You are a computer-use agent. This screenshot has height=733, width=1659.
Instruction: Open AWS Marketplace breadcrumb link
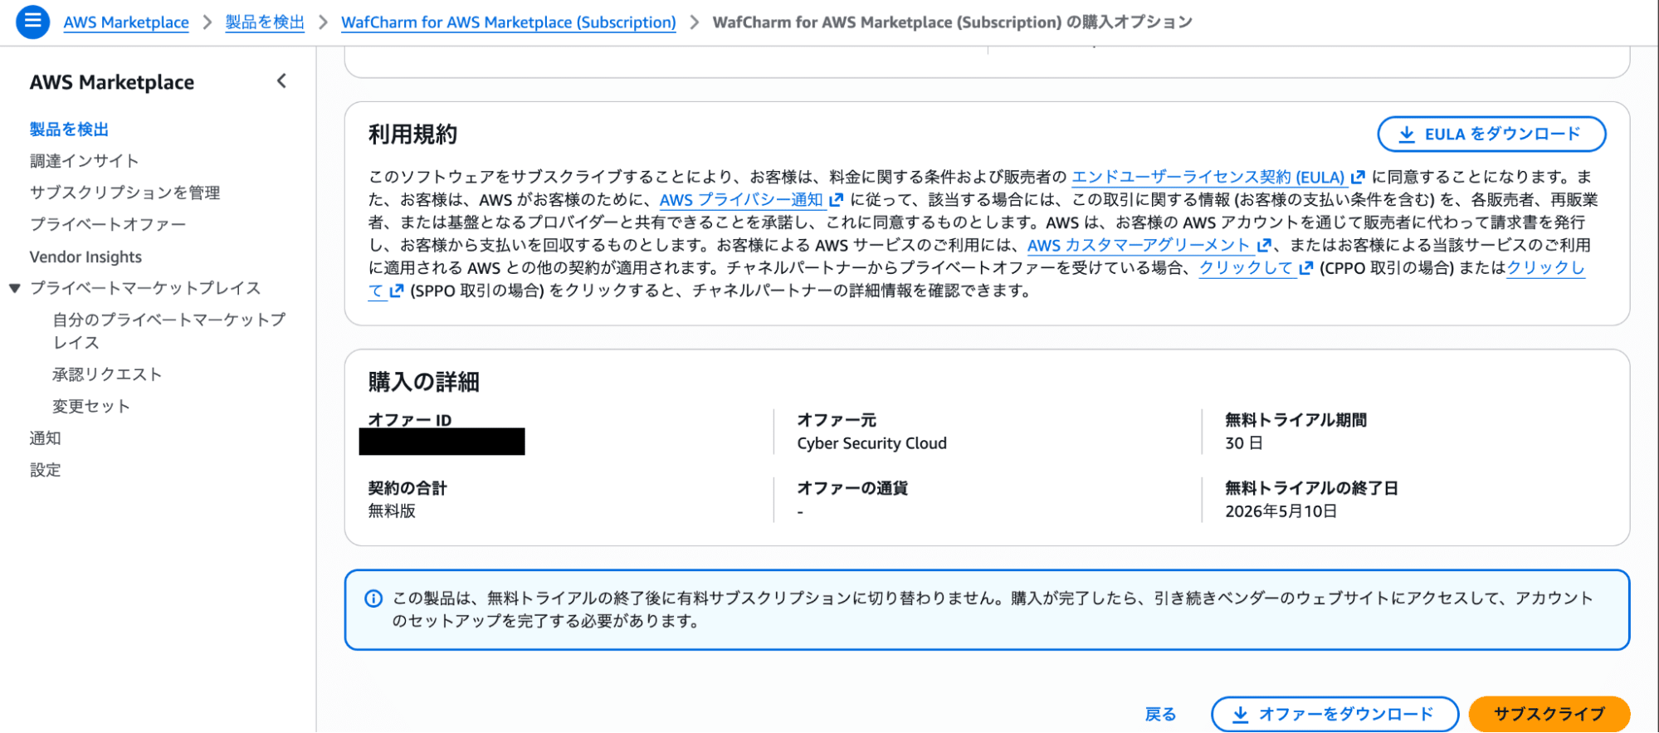(x=126, y=22)
